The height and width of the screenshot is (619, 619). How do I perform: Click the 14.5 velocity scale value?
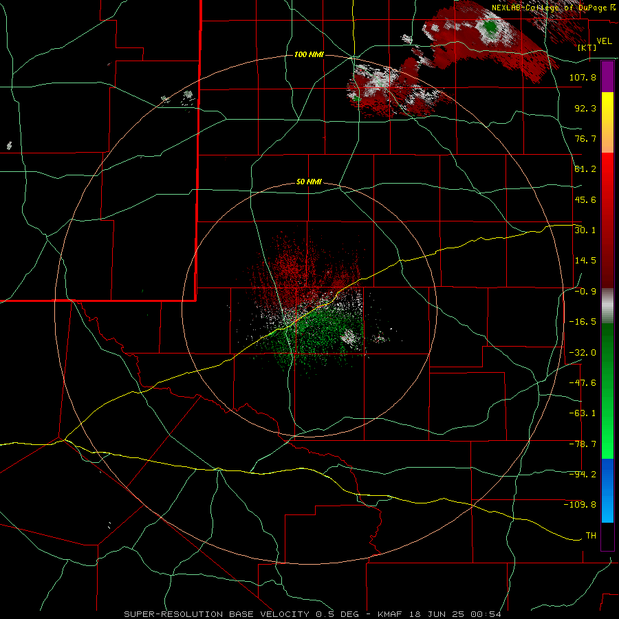585,261
